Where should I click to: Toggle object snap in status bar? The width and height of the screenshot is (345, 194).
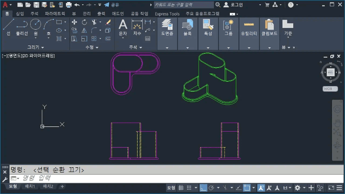point(247,188)
